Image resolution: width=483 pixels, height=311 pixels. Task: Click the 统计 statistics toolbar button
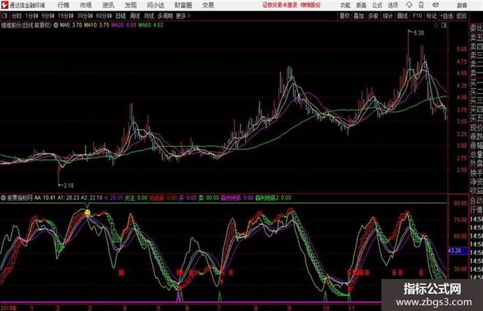(388, 16)
